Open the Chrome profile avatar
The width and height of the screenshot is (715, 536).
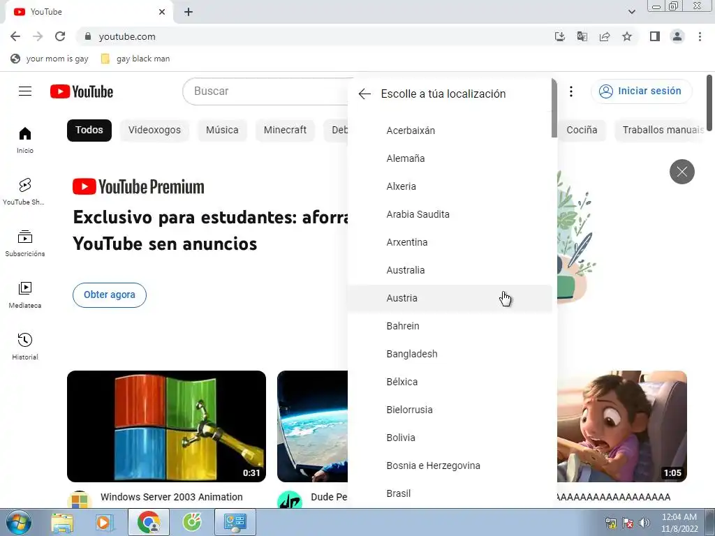coord(677,36)
